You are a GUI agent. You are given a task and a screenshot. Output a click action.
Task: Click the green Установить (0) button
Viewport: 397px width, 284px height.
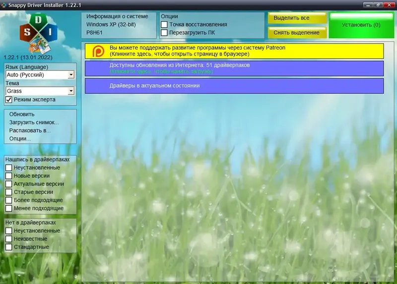pos(361,25)
